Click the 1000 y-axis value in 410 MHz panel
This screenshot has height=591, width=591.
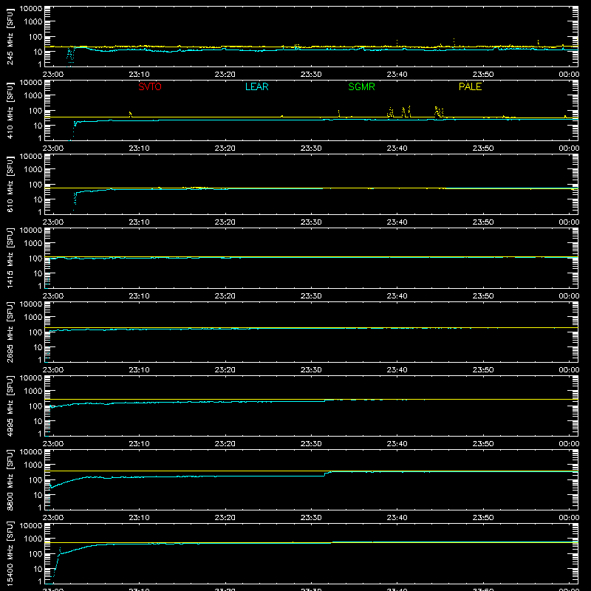coord(33,96)
